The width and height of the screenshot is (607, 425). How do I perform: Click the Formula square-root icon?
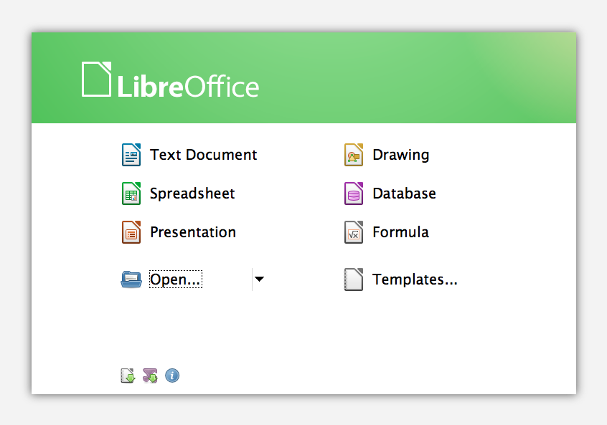pyautogui.click(x=354, y=232)
